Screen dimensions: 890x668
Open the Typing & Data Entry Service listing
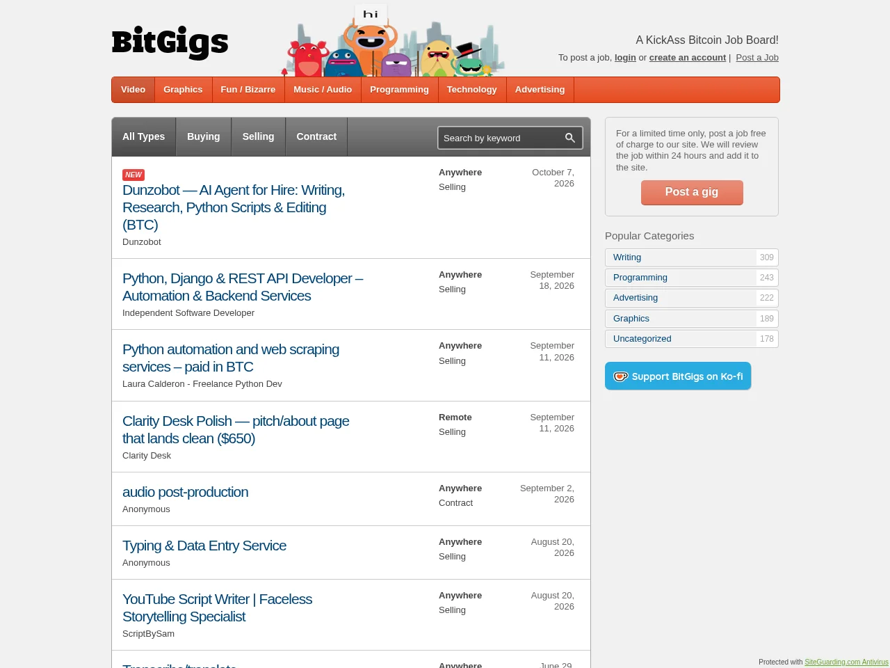coord(204,546)
